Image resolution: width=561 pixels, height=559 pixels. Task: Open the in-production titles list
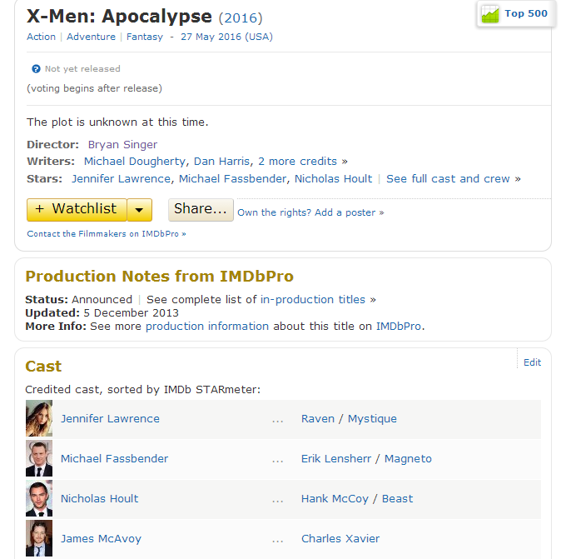pos(313,300)
